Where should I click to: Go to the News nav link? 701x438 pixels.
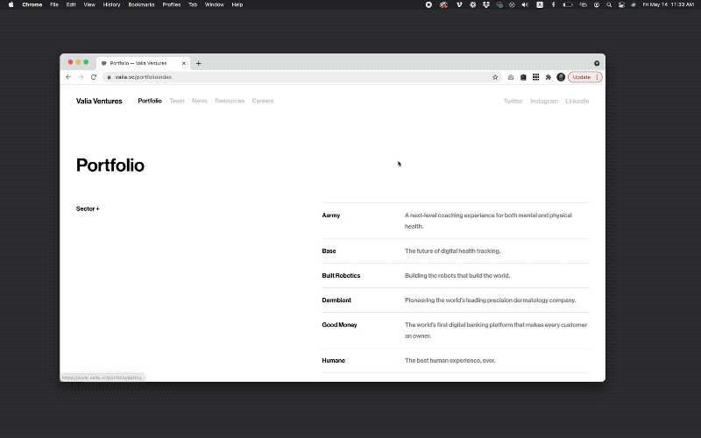[200, 101]
